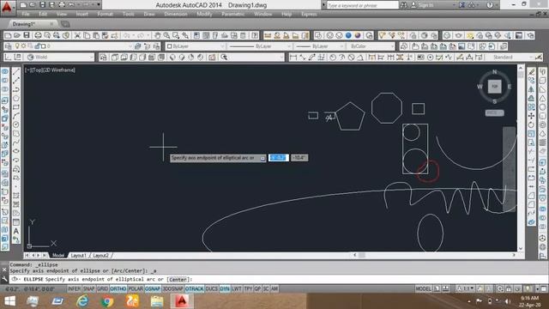Screen dimensions: 549x309
Task: Open the Help question mark icon
Action: (x=255, y=35)
